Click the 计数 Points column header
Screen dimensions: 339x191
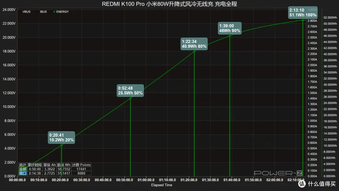pyautogui.click(x=81, y=165)
